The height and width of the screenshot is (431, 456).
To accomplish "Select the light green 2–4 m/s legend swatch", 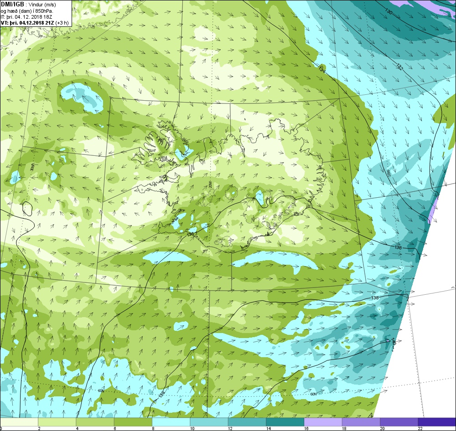I will [57, 421].
